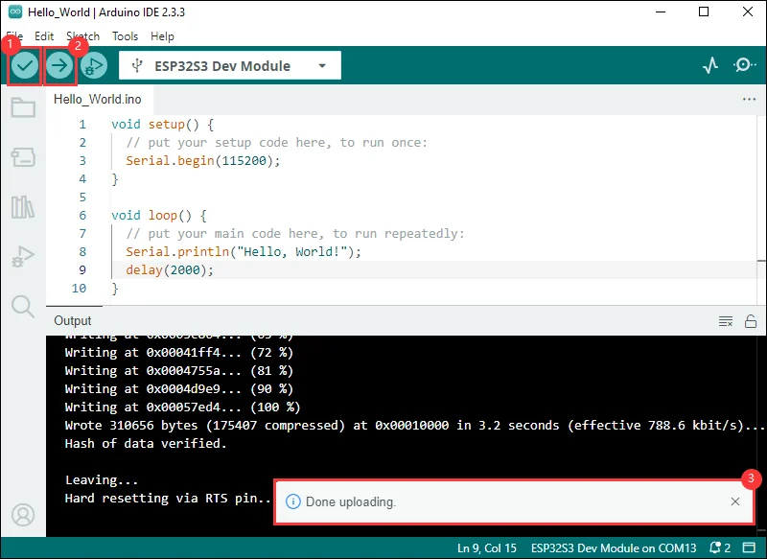Open the Debug sidebar panel
767x559 pixels.
(x=23, y=256)
